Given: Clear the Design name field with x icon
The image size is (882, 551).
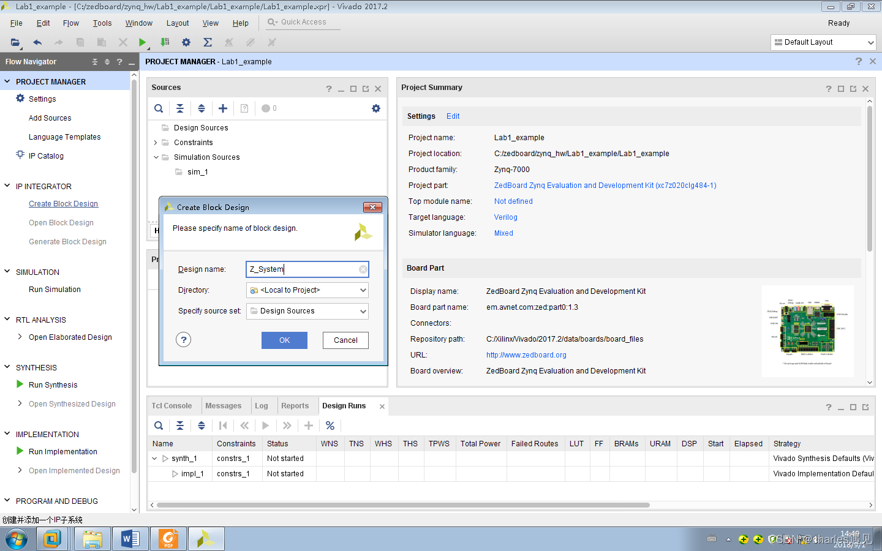Looking at the screenshot, I should tap(363, 269).
